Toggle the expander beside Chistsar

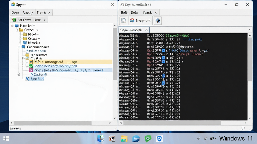click(23, 58)
